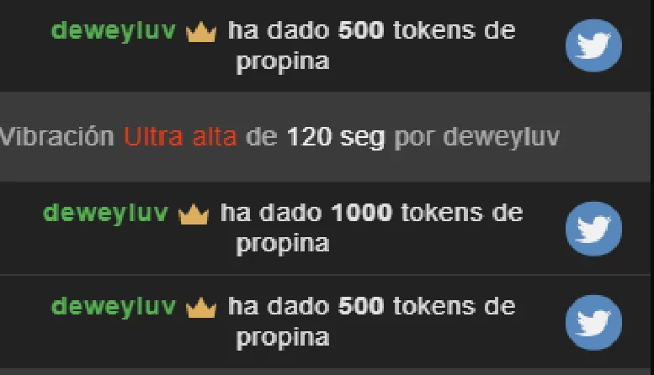This screenshot has height=375, width=654.
Task: Click the bold '1000' token amount
Action: point(362,213)
